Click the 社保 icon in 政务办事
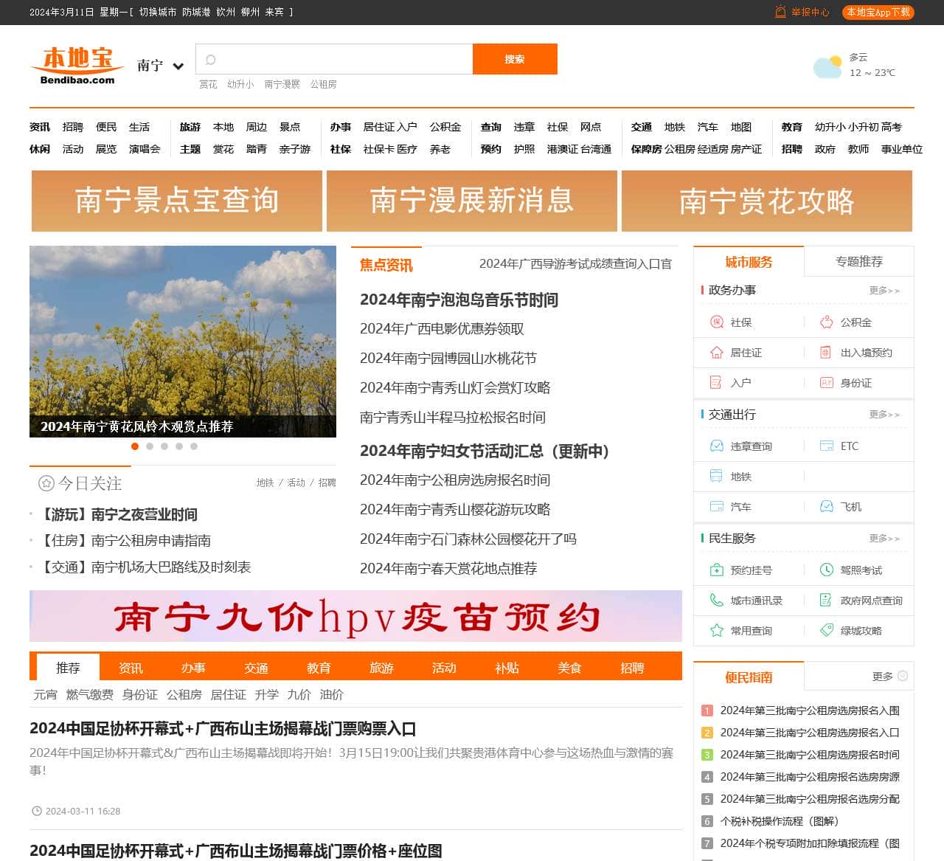Image resolution: width=944 pixels, height=861 pixels. (x=716, y=322)
